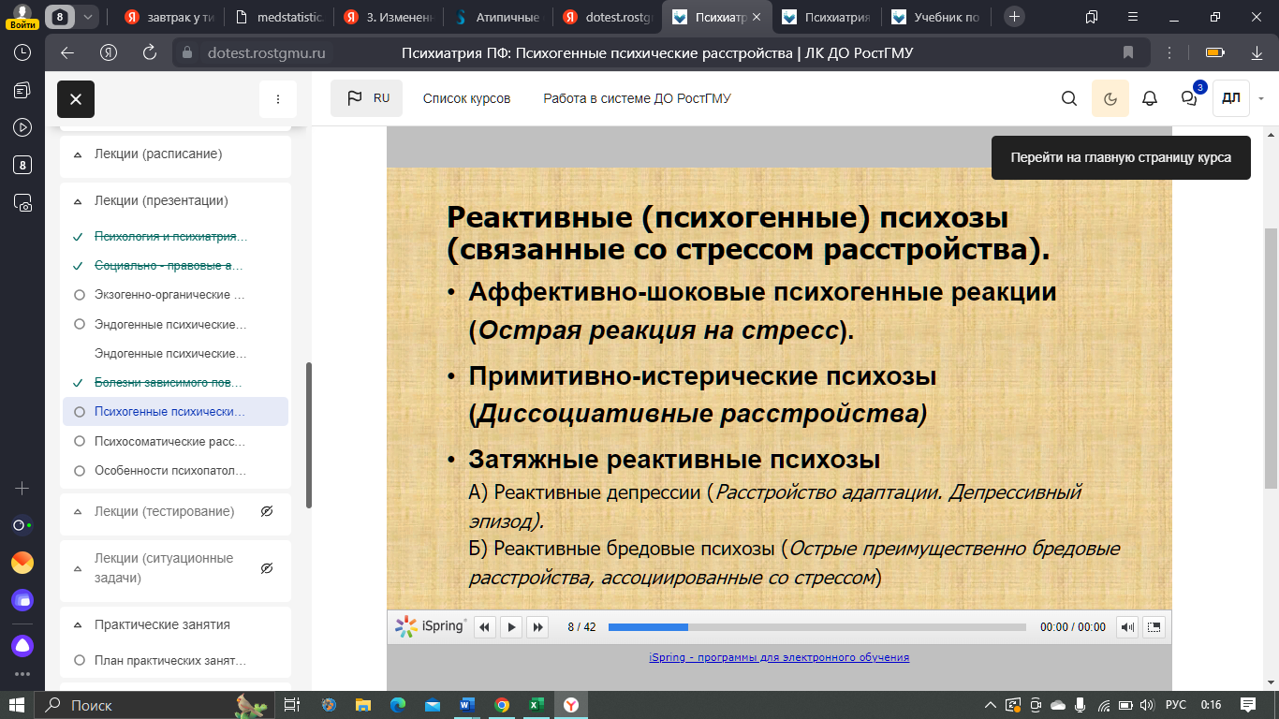
Task: Open the site search magnifier
Action: [1069, 98]
